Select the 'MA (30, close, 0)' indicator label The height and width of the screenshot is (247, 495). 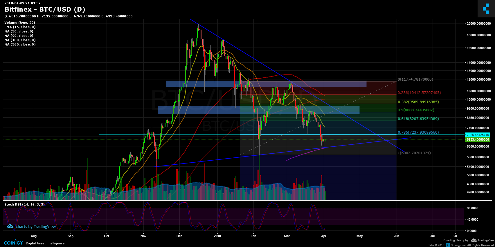(19, 31)
